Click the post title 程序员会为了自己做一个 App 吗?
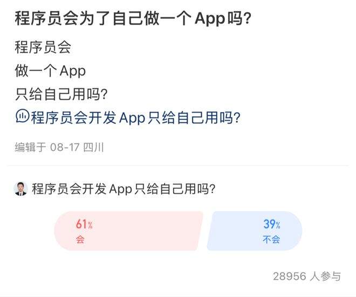 [x=133, y=19]
